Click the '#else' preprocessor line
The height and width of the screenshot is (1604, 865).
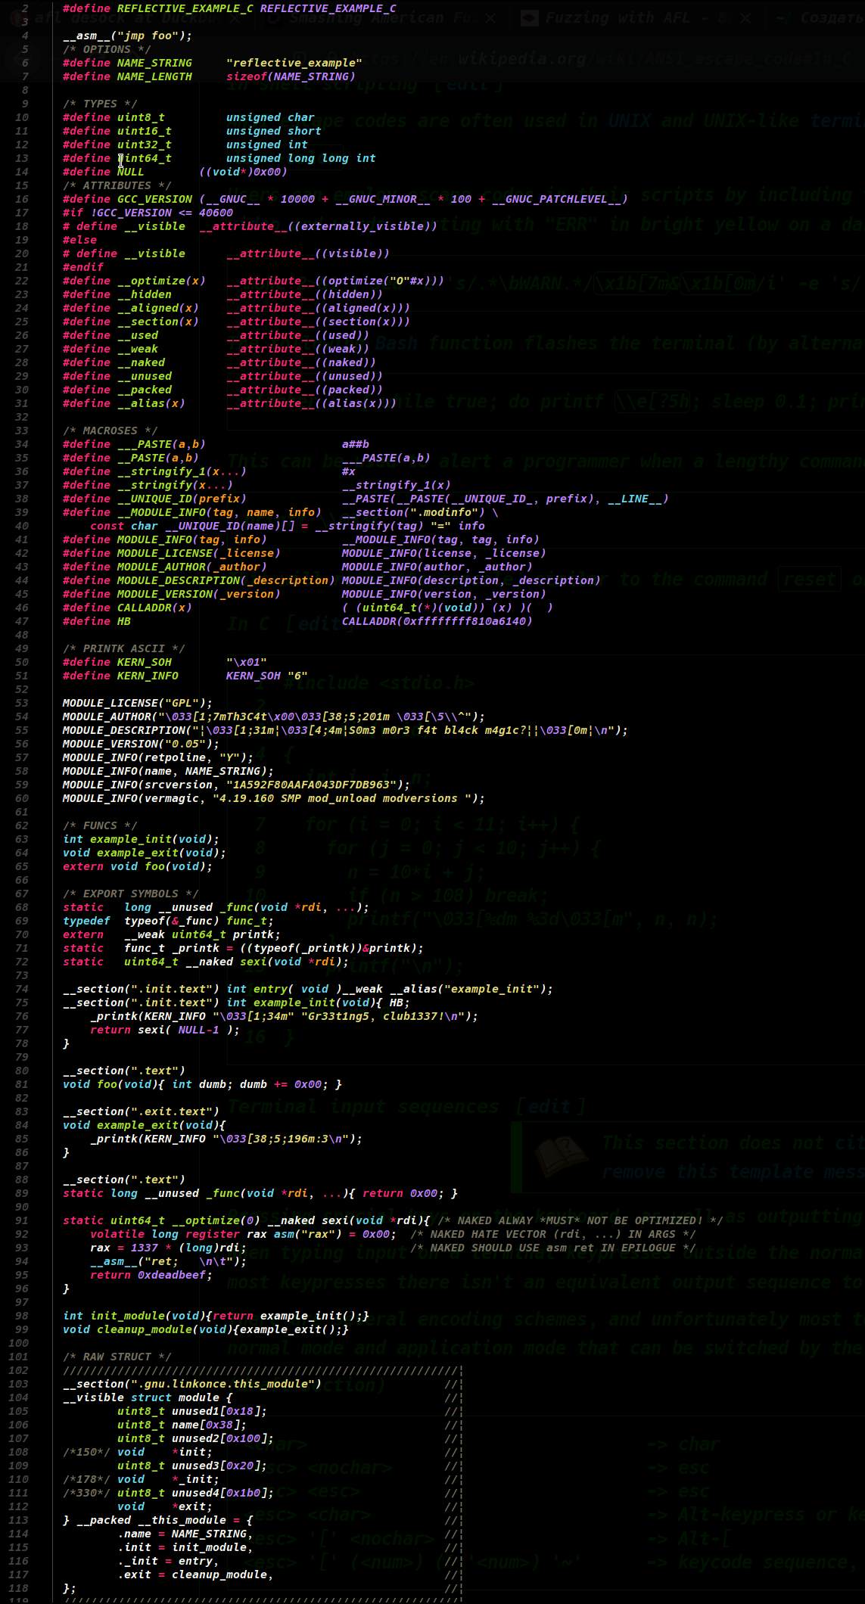(x=79, y=240)
